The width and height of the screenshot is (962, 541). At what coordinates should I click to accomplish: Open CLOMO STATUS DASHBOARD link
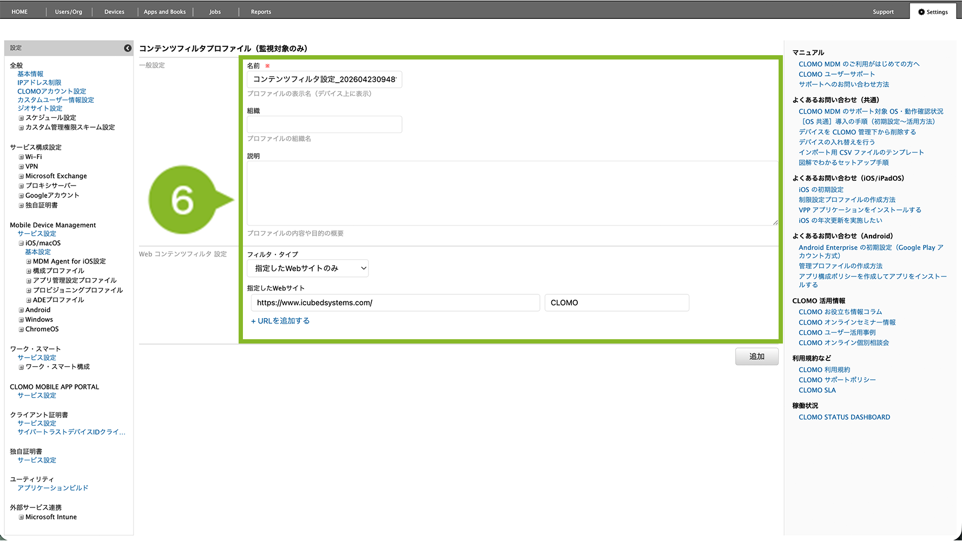pos(844,417)
